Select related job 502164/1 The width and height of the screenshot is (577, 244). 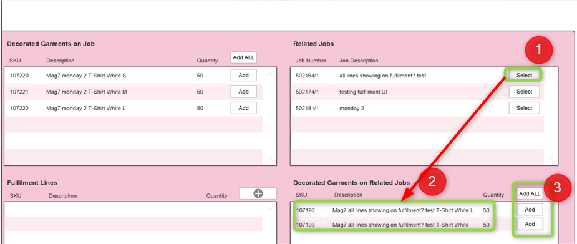(524, 76)
